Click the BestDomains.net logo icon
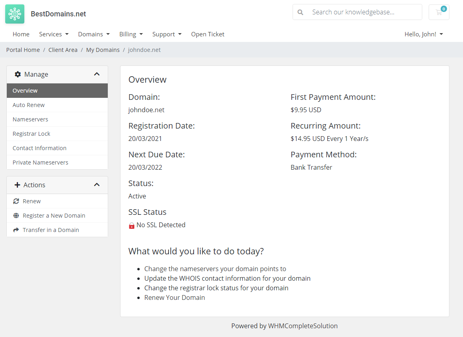This screenshot has width=463, height=337. pos(15,14)
